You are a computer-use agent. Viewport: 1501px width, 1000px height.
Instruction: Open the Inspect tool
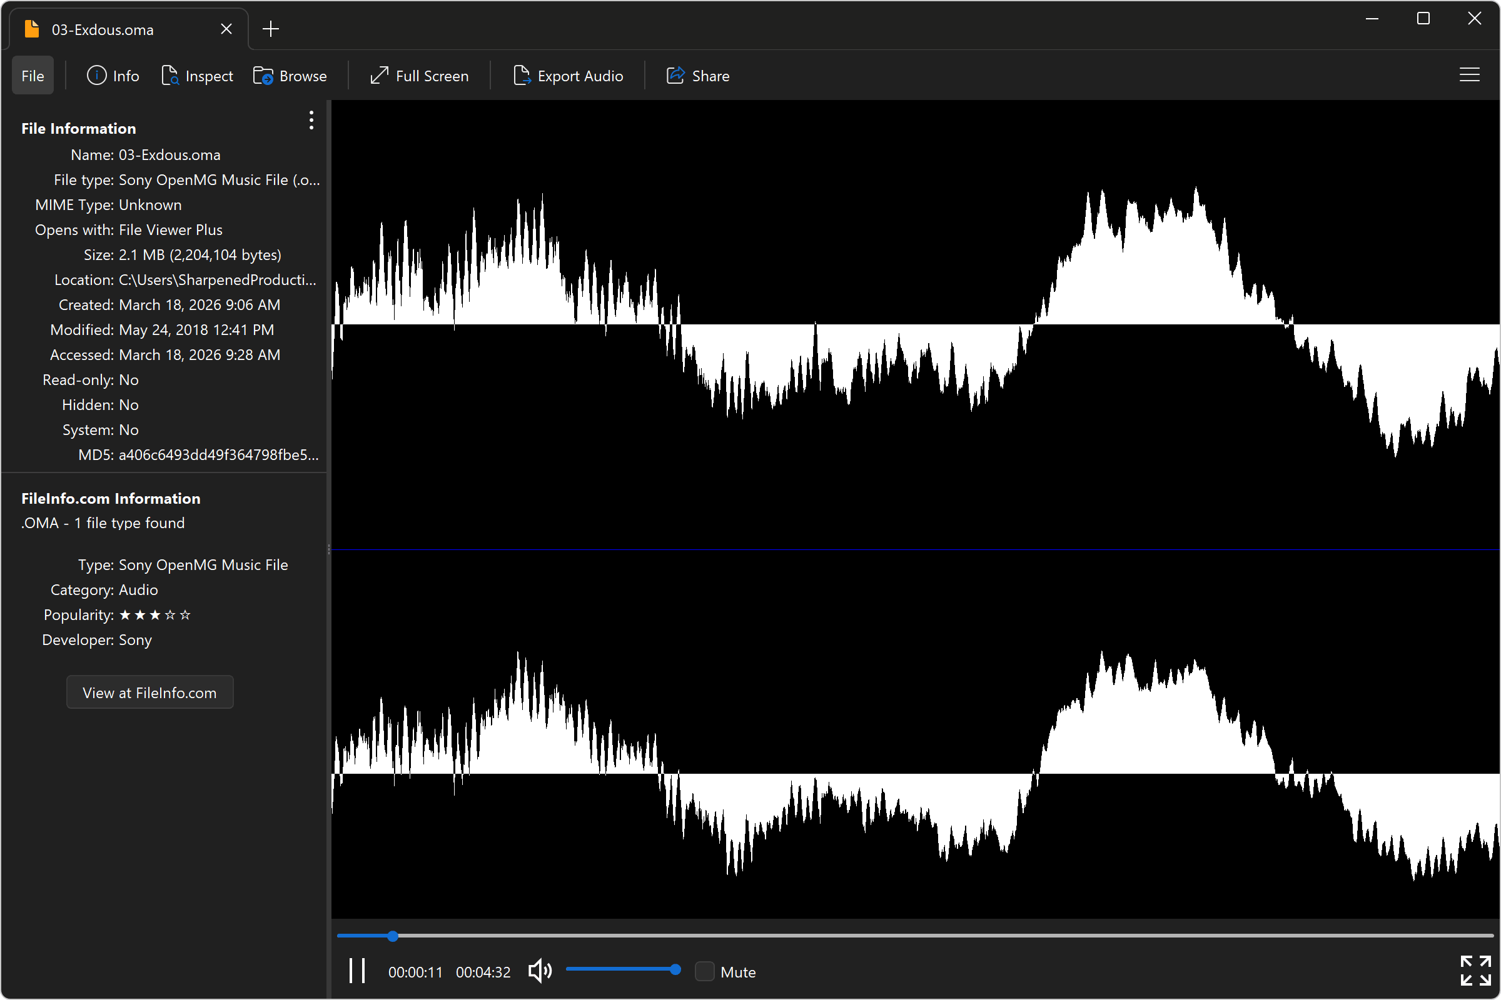click(x=197, y=76)
